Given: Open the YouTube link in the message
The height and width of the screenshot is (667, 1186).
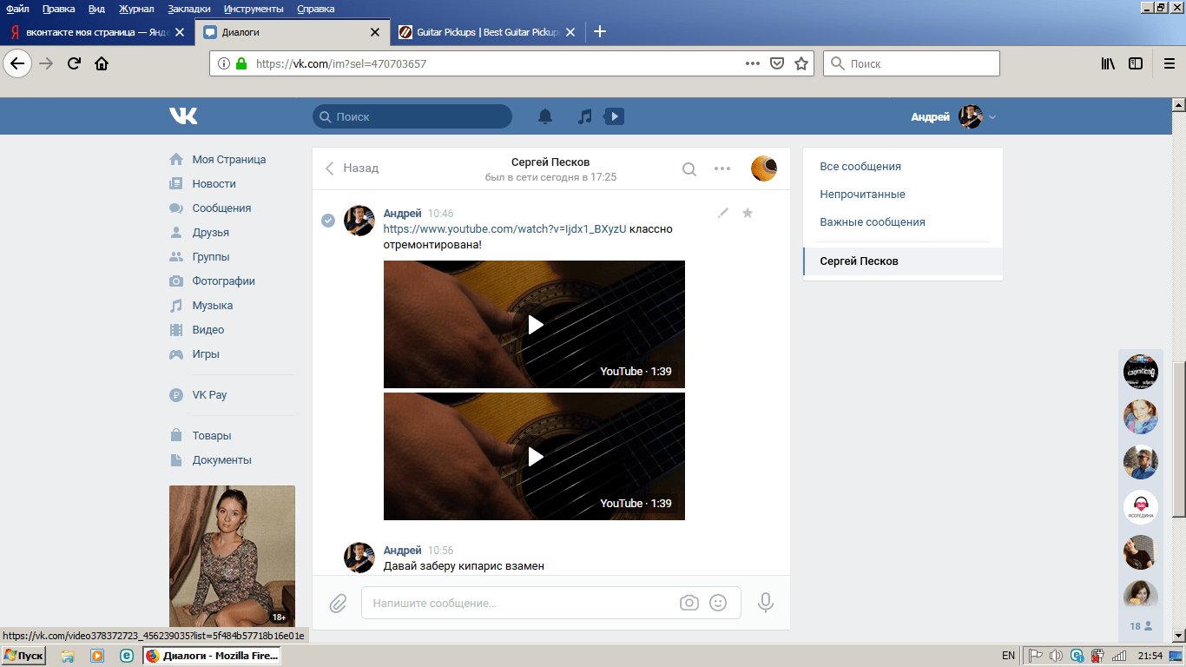Looking at the screenshot, I should (504, 229).
